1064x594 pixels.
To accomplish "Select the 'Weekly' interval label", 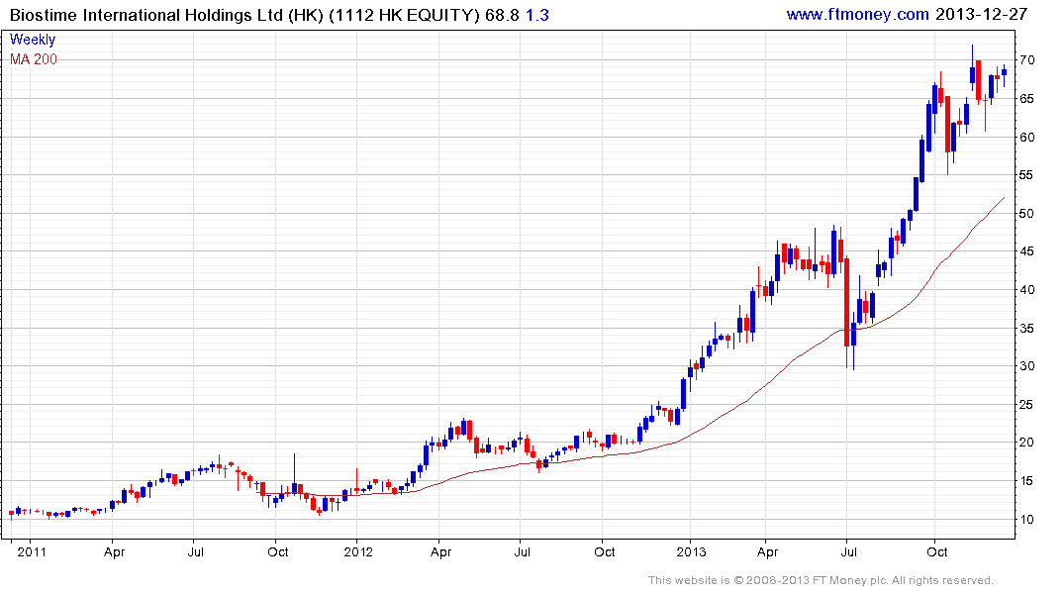I will coord(32,40).
